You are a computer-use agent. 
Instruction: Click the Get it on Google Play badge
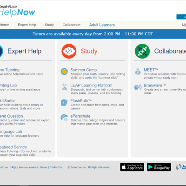(x=159, y=167)
